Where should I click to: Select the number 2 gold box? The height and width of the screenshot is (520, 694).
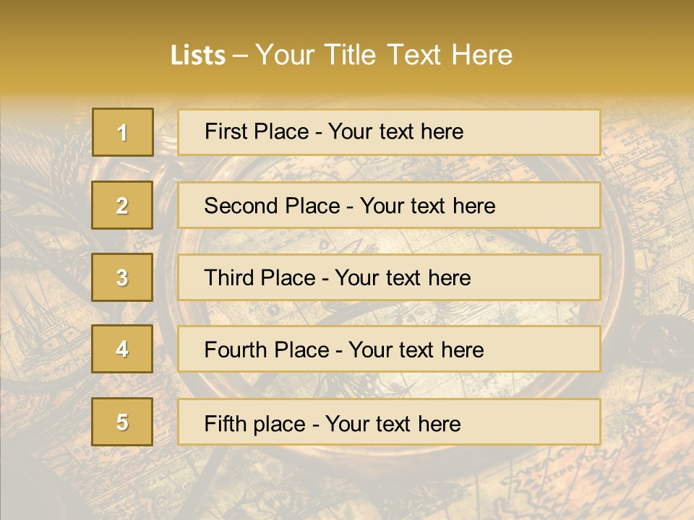(x=122, y=205)
